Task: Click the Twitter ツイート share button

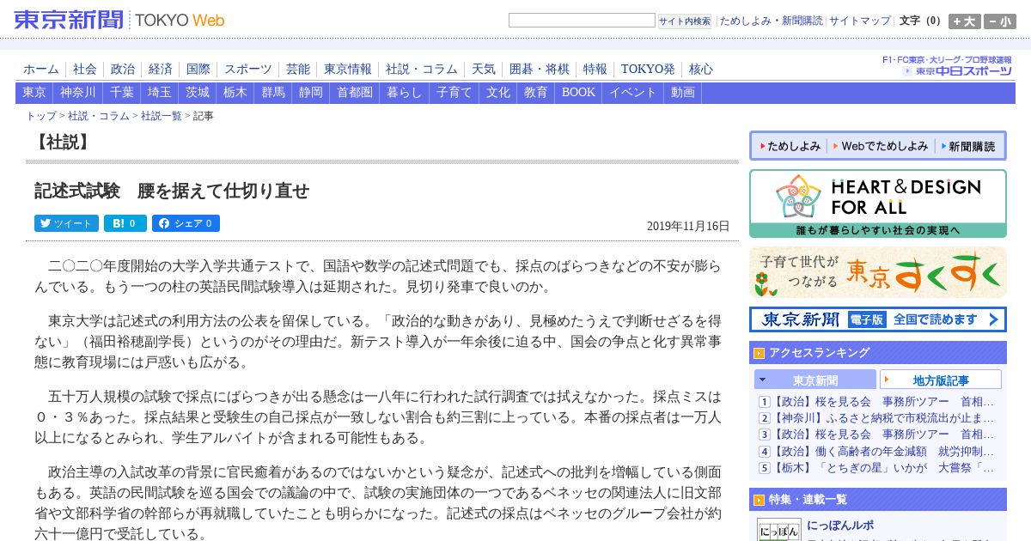Action: click(66, 223)
